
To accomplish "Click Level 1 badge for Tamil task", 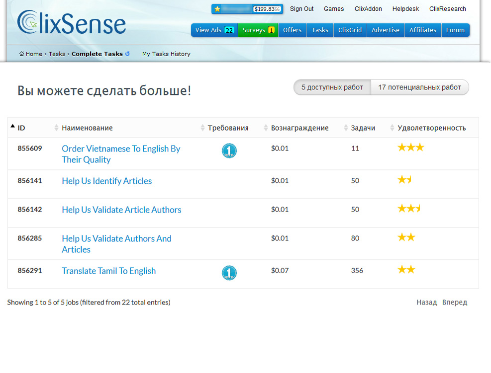I will [229, 273].
